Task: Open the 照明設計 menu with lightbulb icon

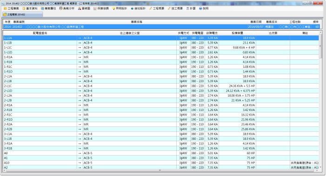Action: (x=120, y=8)
